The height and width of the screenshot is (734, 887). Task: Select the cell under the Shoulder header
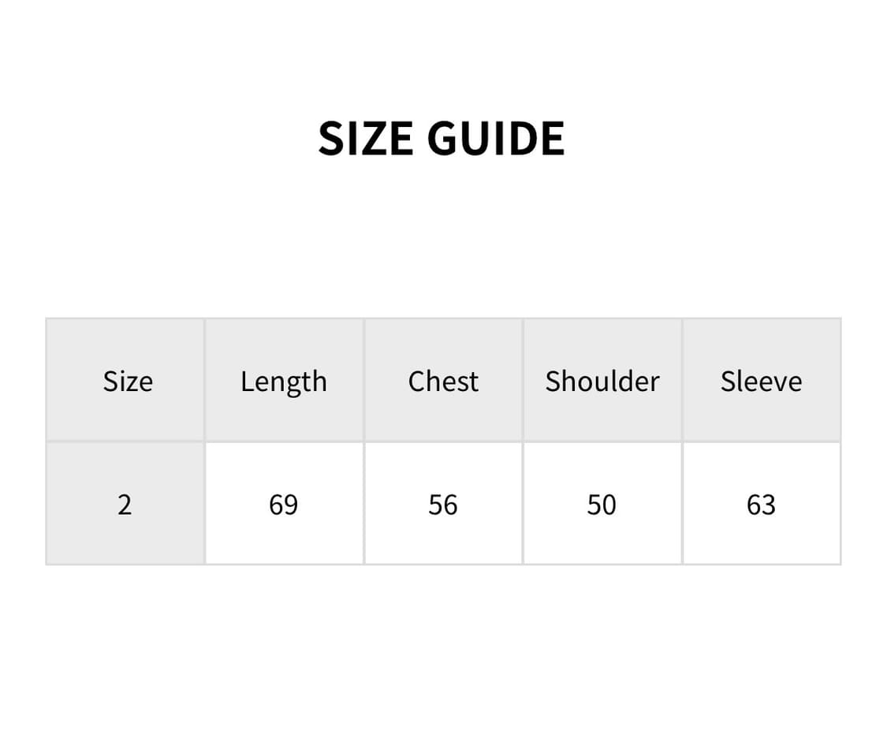pos(602,504)
